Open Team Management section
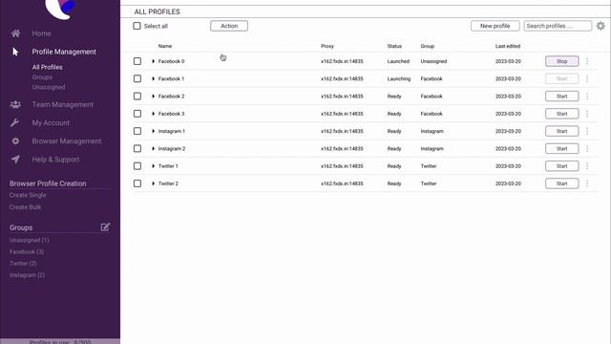 pos(63,104)
